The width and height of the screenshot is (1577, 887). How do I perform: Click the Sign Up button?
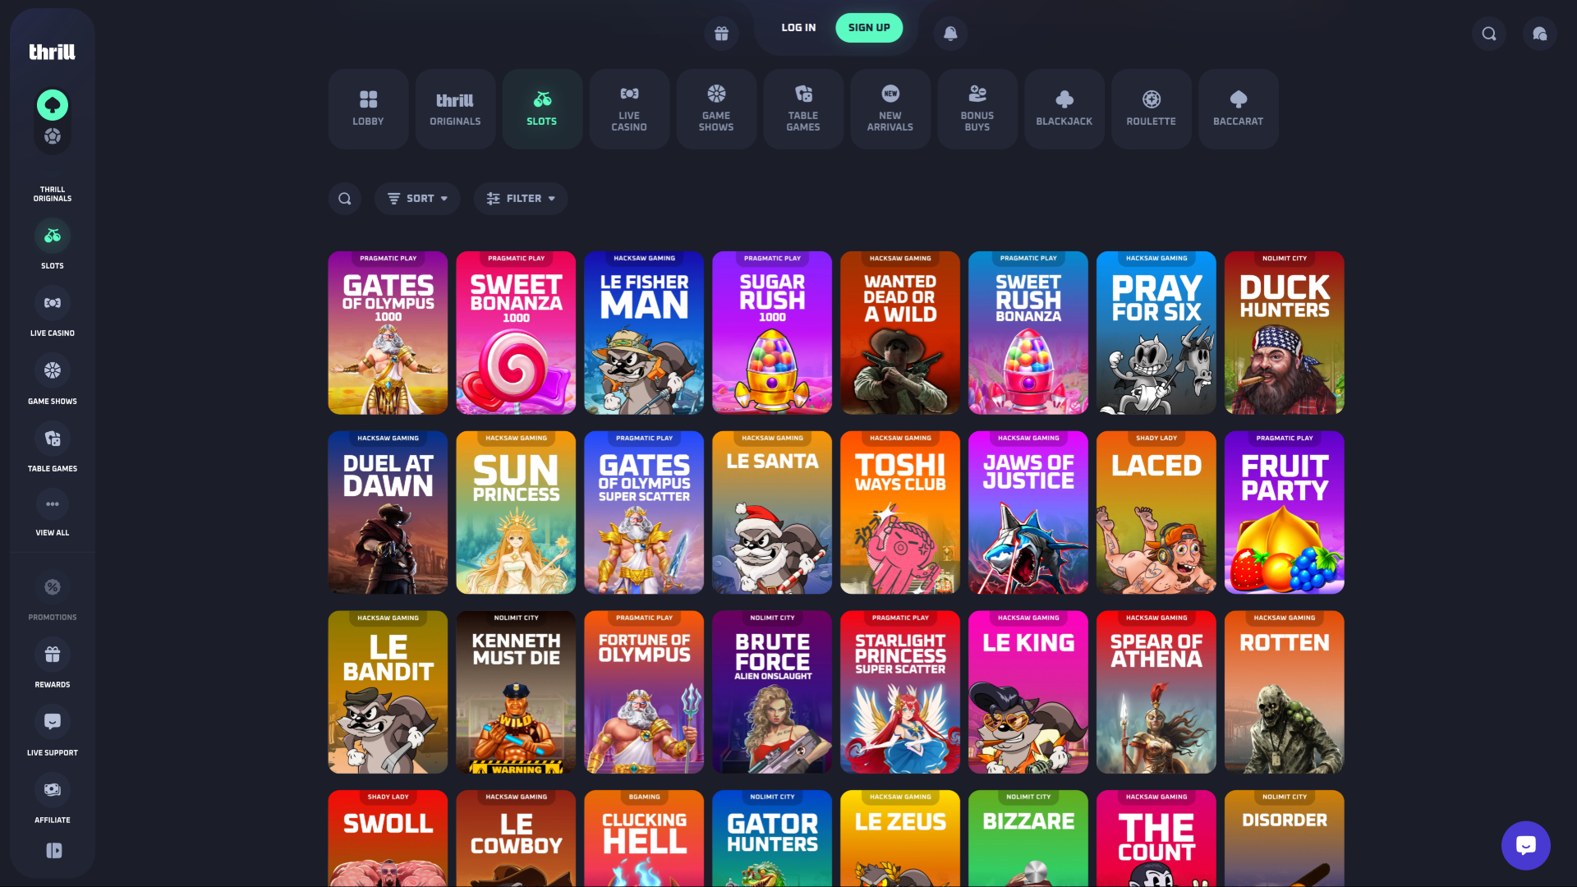(869, 27)
